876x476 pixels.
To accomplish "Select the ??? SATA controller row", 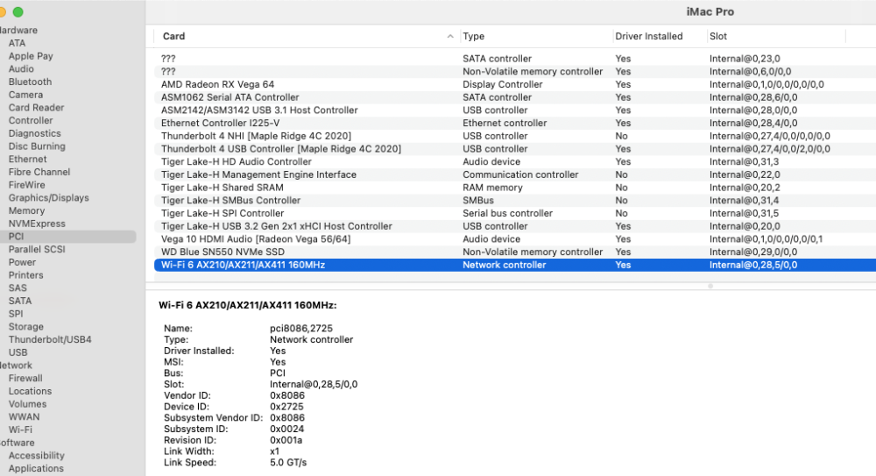I will (515, 59).
